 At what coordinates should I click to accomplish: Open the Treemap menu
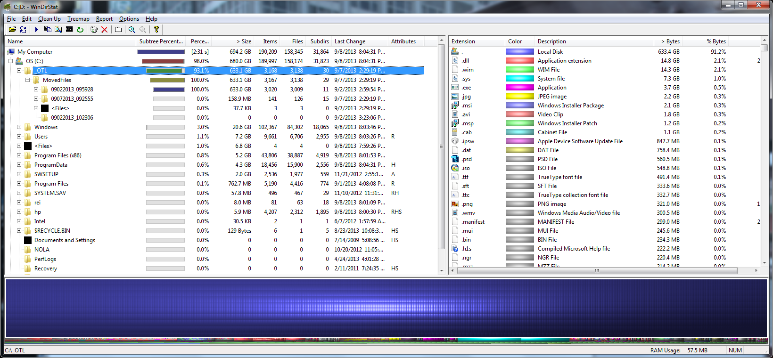78,19
